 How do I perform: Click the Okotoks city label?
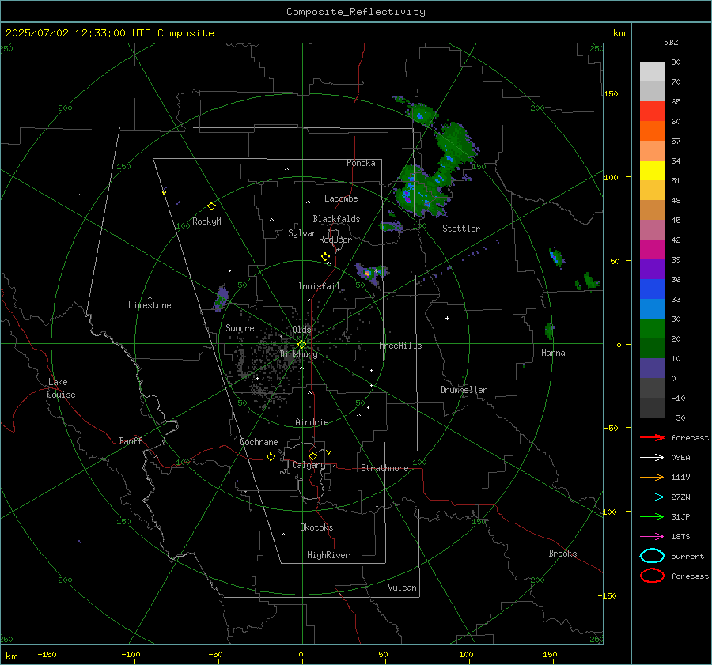click(x=316, y=527)
